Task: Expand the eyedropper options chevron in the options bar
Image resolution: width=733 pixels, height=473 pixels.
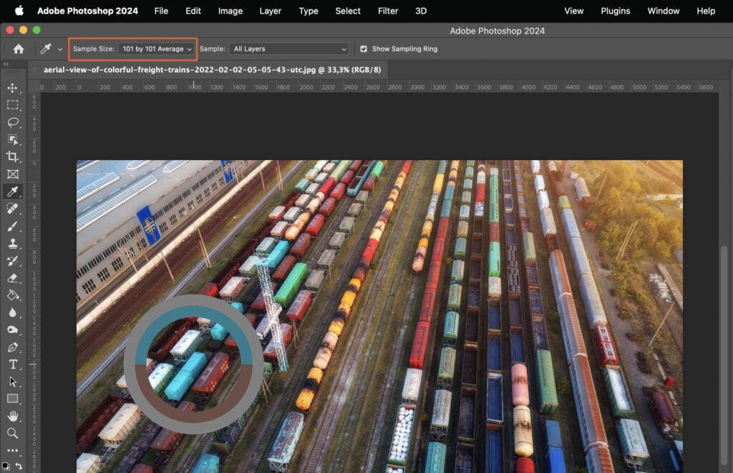Action: [60, 49]
